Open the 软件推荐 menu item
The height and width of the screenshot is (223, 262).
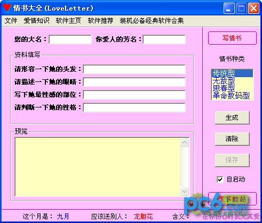tap(100, 21)
